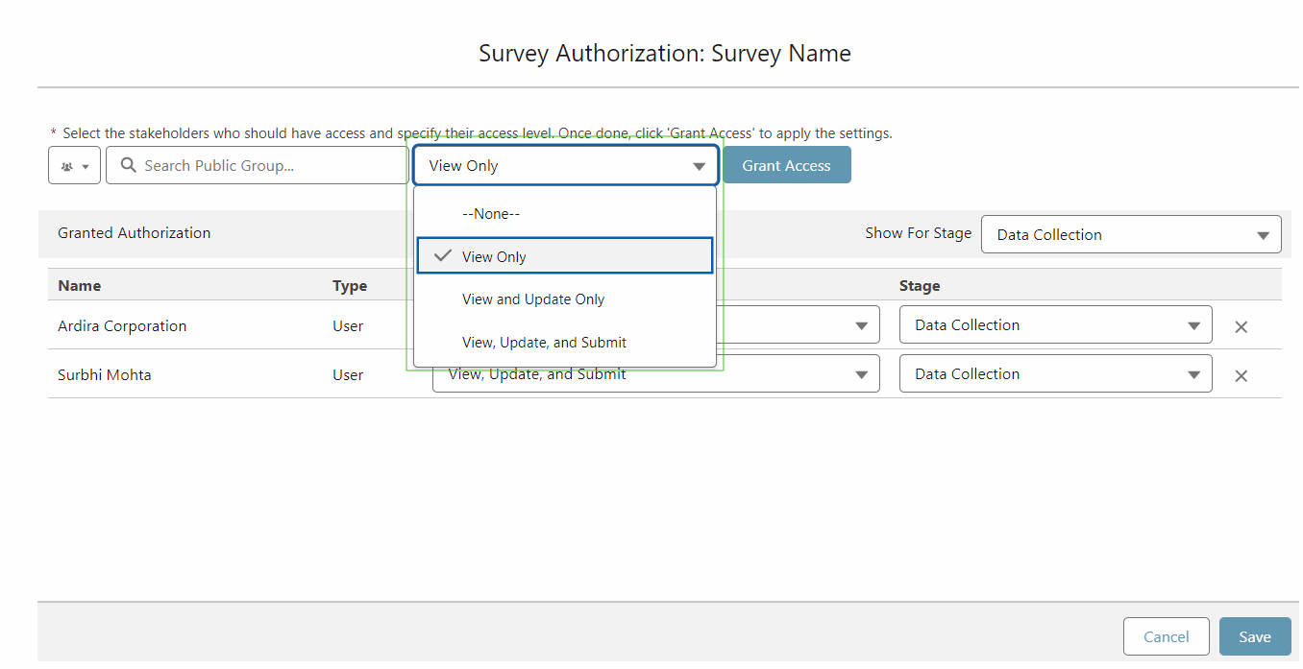Click the checkmark beside View Only
Image resolution: width=1303 pixels, height=669 pixels.
click(442, 256)
